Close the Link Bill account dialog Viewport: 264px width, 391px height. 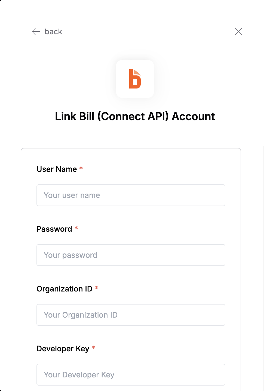238,32
